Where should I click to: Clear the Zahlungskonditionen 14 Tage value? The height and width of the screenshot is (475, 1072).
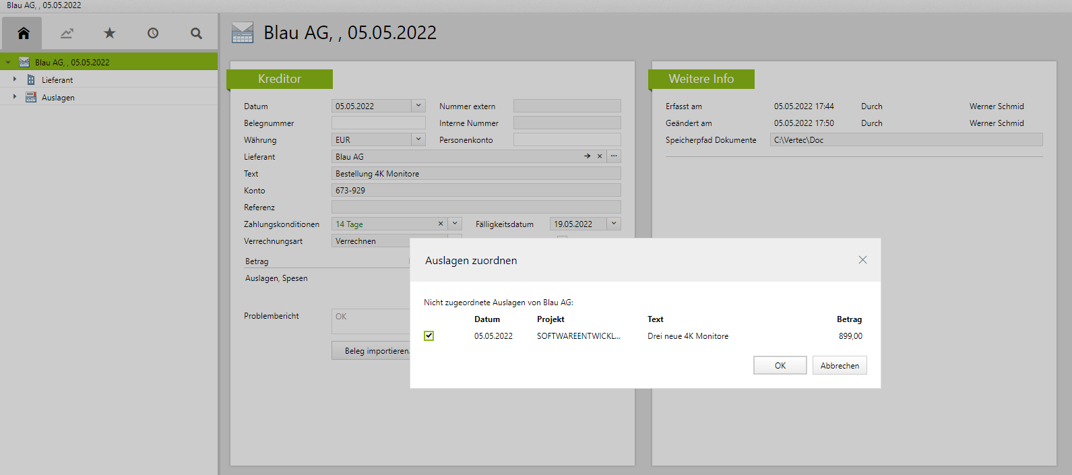441,224
